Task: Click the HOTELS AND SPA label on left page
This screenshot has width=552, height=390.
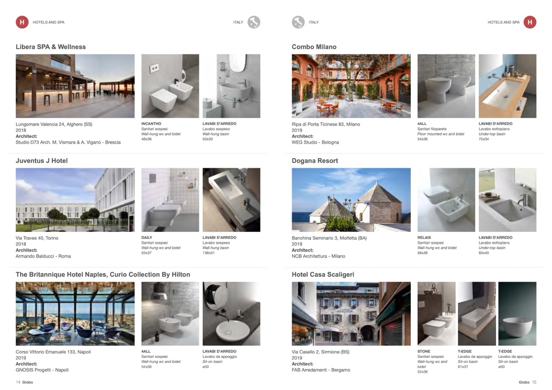Action: click(48, 22)
